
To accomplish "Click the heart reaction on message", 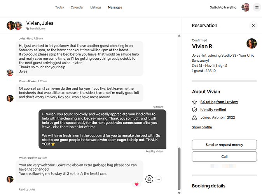I will pyautogui.click(x=136, y=184).
